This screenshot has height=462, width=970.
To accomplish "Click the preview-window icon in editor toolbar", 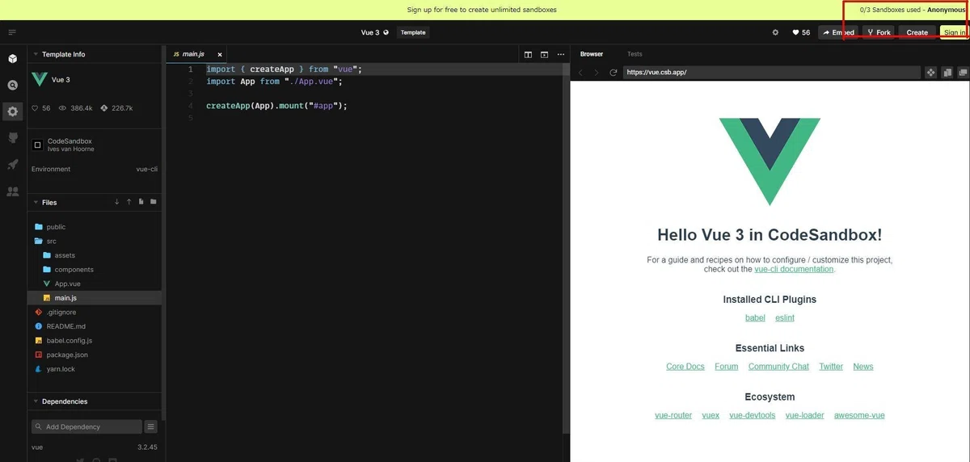I will coord(542,54).
